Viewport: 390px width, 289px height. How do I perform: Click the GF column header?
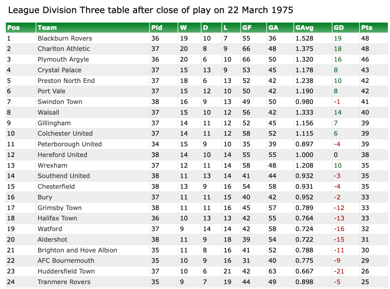[x=247, y=28]
